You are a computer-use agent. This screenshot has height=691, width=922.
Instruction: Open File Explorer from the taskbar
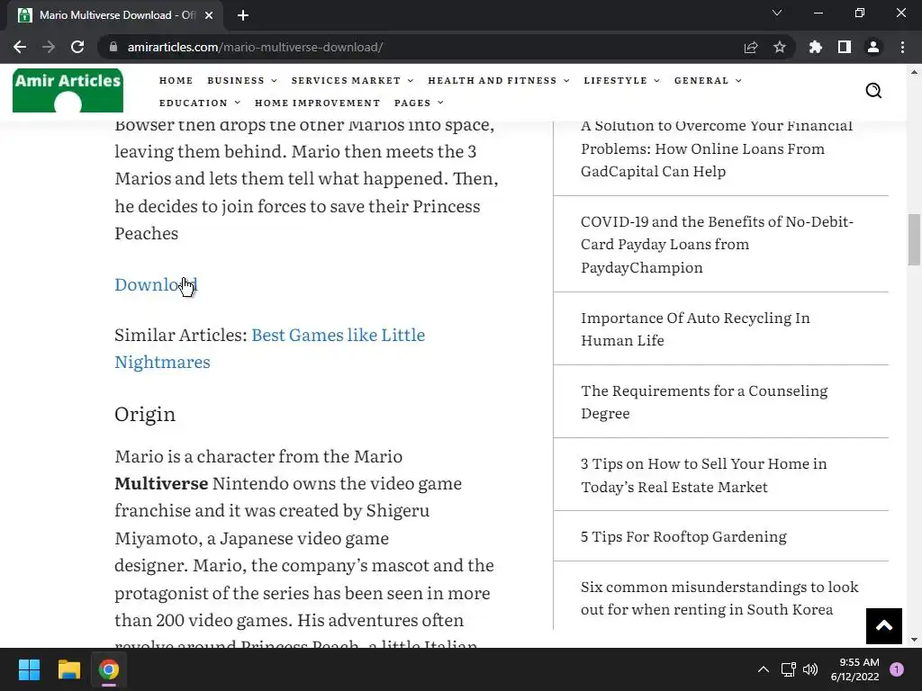[68, 669]
